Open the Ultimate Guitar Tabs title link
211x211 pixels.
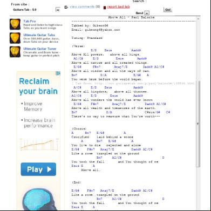(x=39, y=35)
